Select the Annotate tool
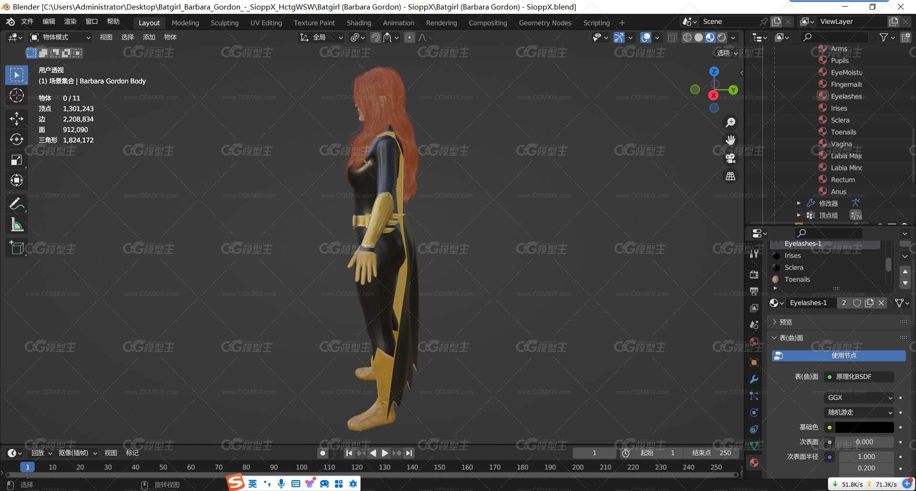The height and width of the screenshot is (491, 916). pyautogui.click(x=17, y=204)
